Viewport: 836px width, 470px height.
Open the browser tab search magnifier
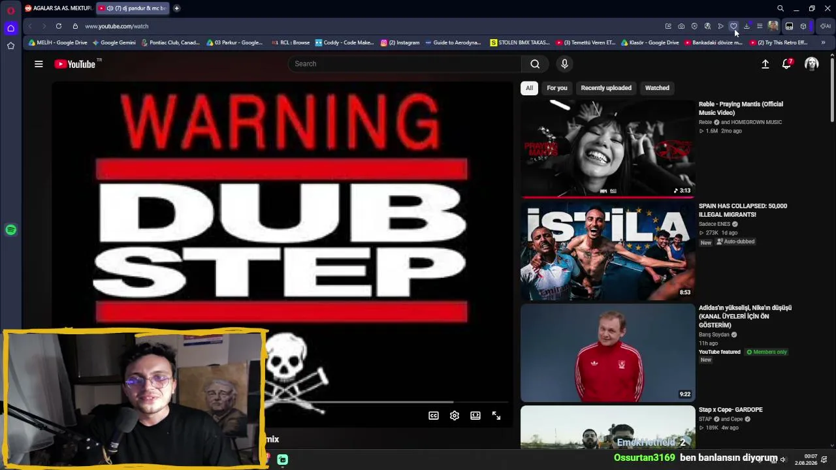[x=780, y=8]
